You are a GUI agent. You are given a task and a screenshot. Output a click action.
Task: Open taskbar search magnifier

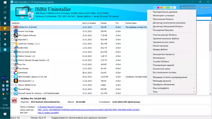pos(5,7)
